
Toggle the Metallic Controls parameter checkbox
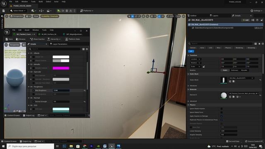tap(34, 68)
